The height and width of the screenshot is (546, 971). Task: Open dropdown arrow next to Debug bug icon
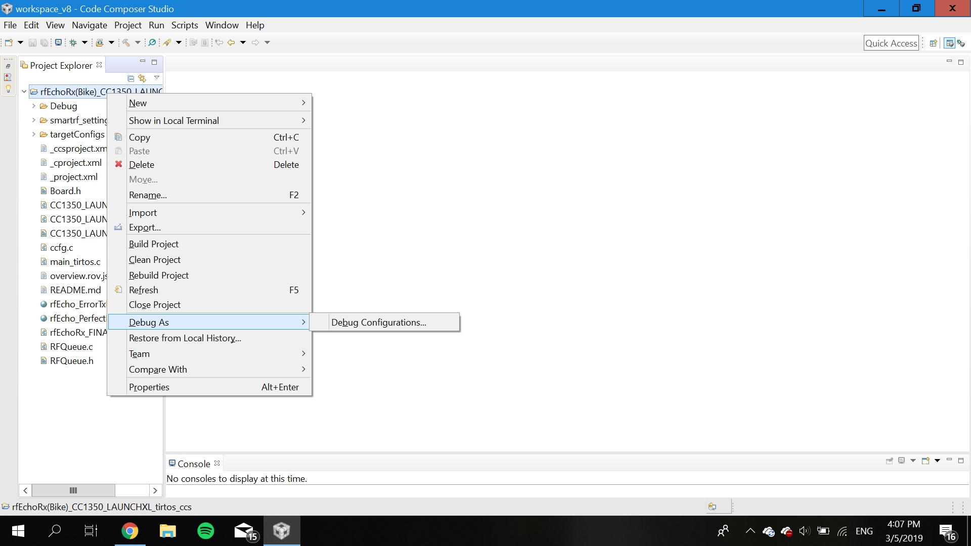click(x=84, y=42)
